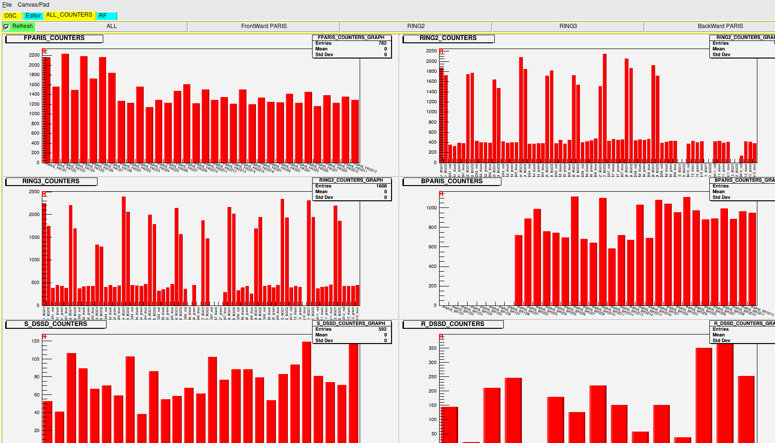775x443 pixels.
Task: Show the BackWard PARIS counters
Action: [x=720, y=27]
